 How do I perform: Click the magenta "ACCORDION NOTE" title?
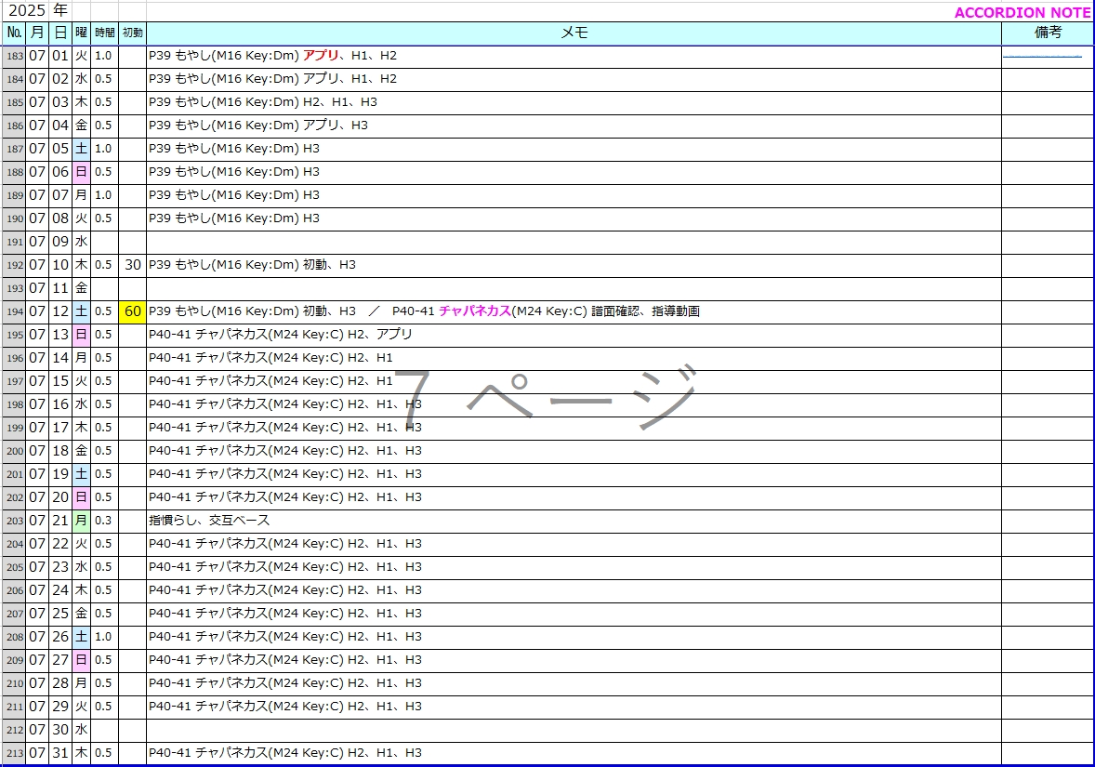click(1022, 13)
